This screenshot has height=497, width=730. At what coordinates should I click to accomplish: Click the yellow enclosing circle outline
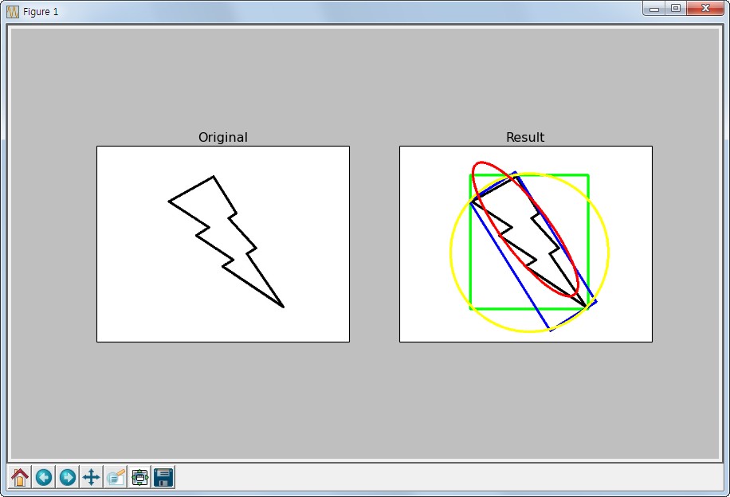[x=450, y=253]
